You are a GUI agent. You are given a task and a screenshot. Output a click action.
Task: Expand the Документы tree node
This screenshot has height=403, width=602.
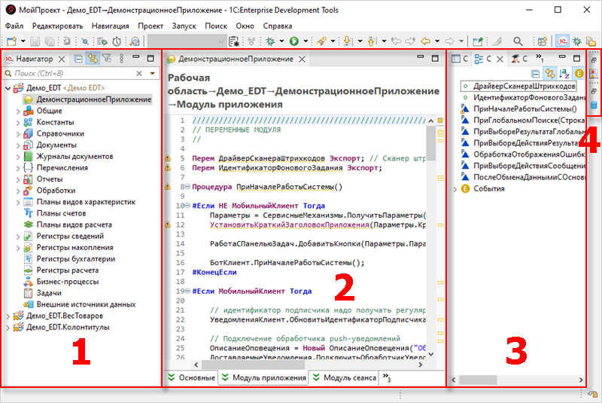point(18,145)
